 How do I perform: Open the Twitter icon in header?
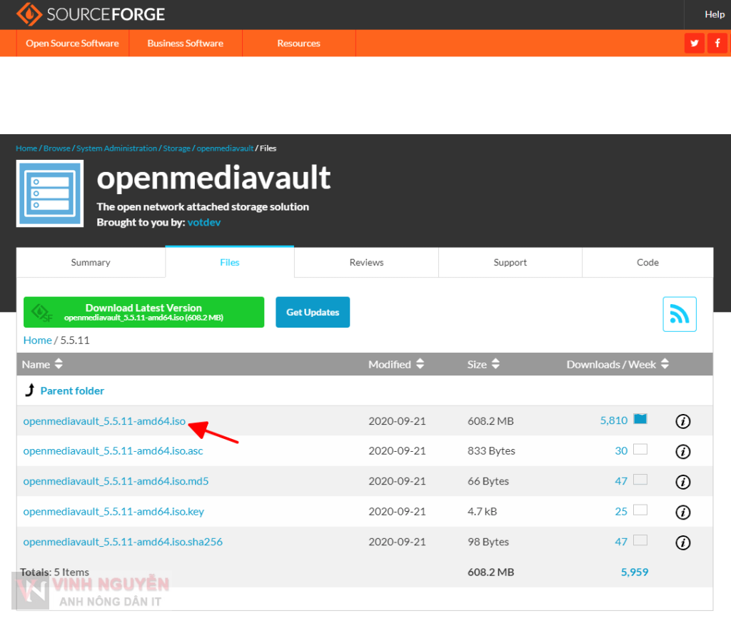point(694,44)
